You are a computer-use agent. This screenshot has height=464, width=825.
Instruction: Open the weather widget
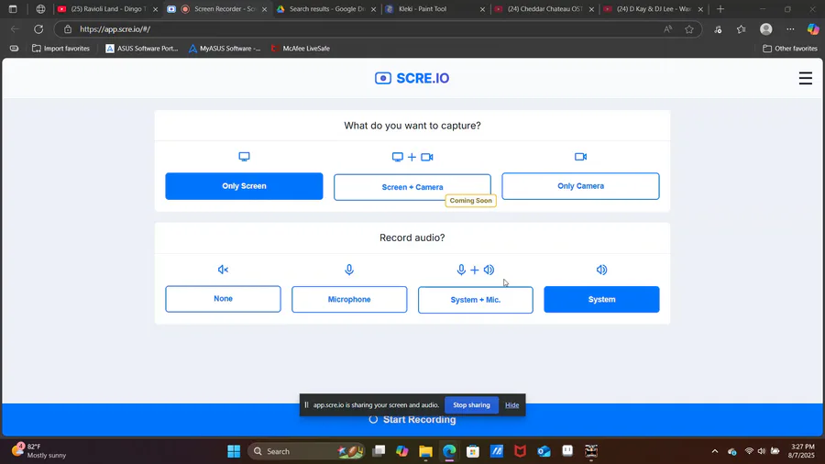[x=39, y=451]
